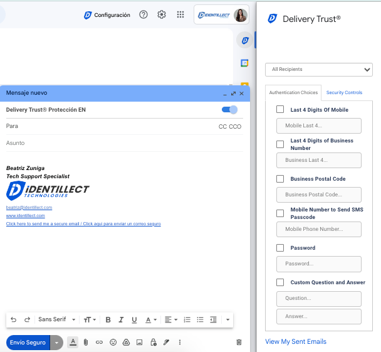
Task: Switch to Security Controls tab
Action: (x=344, y=93)
